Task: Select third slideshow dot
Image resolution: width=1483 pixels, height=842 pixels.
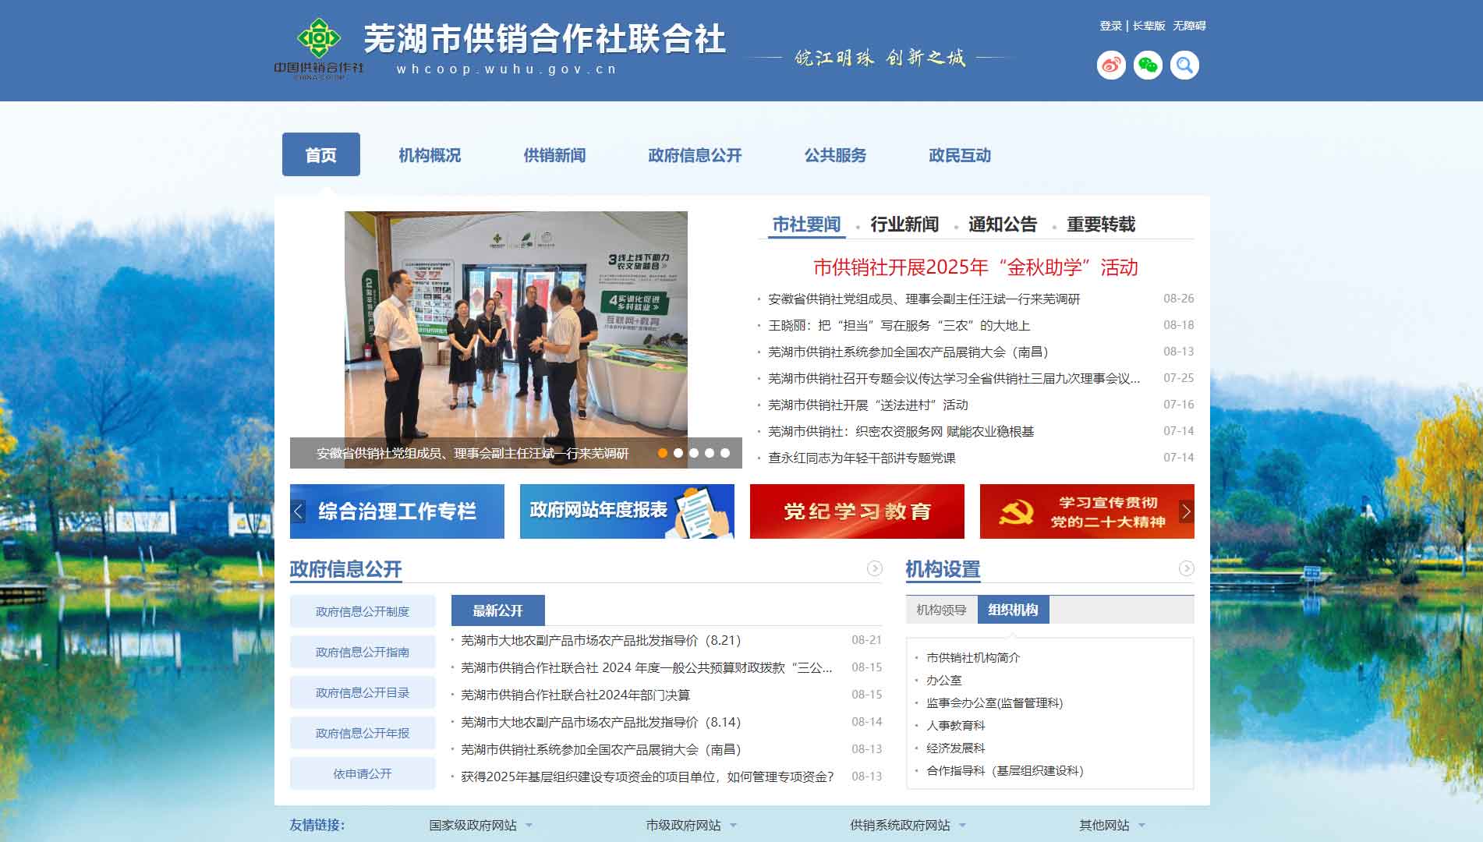Action: (693, 453)
